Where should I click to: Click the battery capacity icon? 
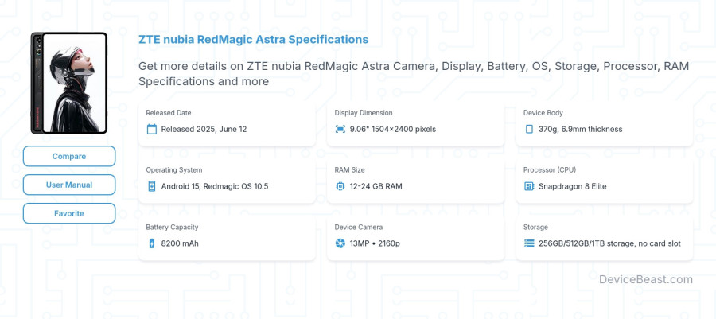coord(152,243)
